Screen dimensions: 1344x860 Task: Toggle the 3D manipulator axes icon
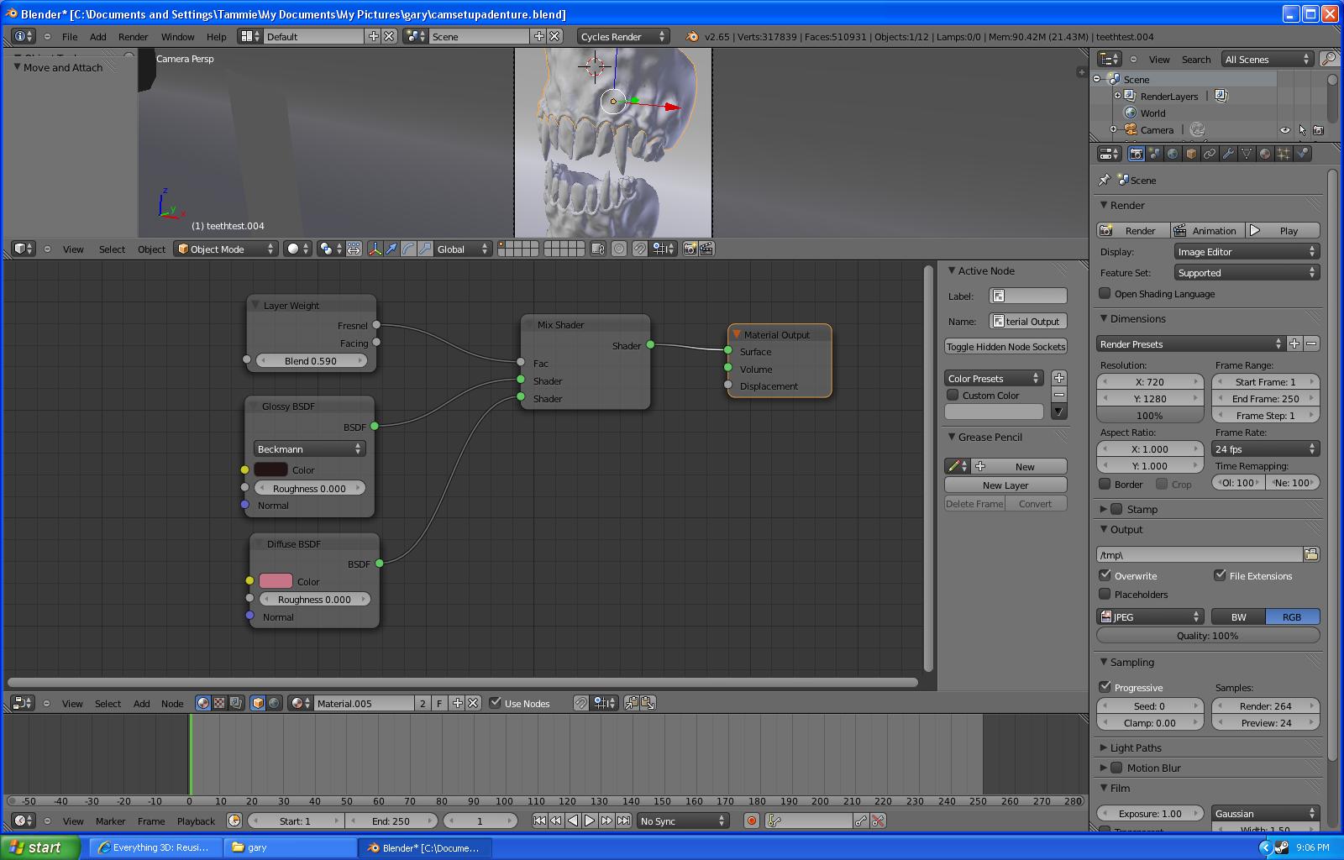coord(375,249)
